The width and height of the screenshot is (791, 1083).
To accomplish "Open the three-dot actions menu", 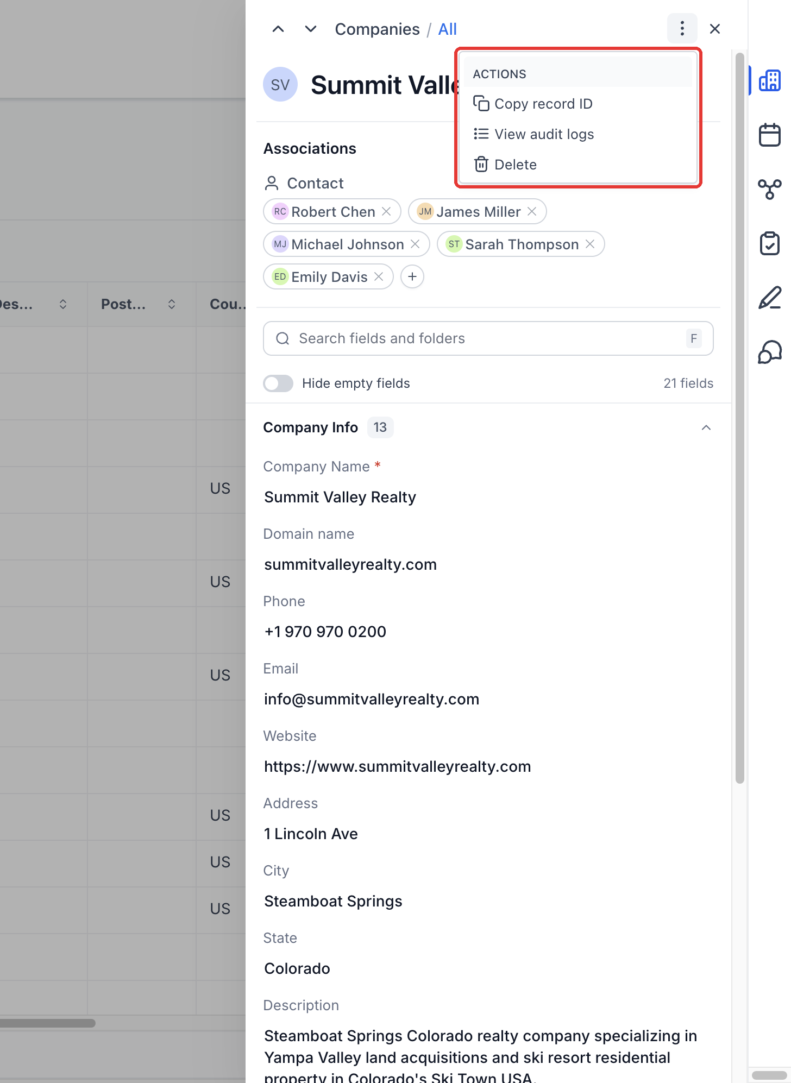I will pyautogui.click(x=682, y=28).
